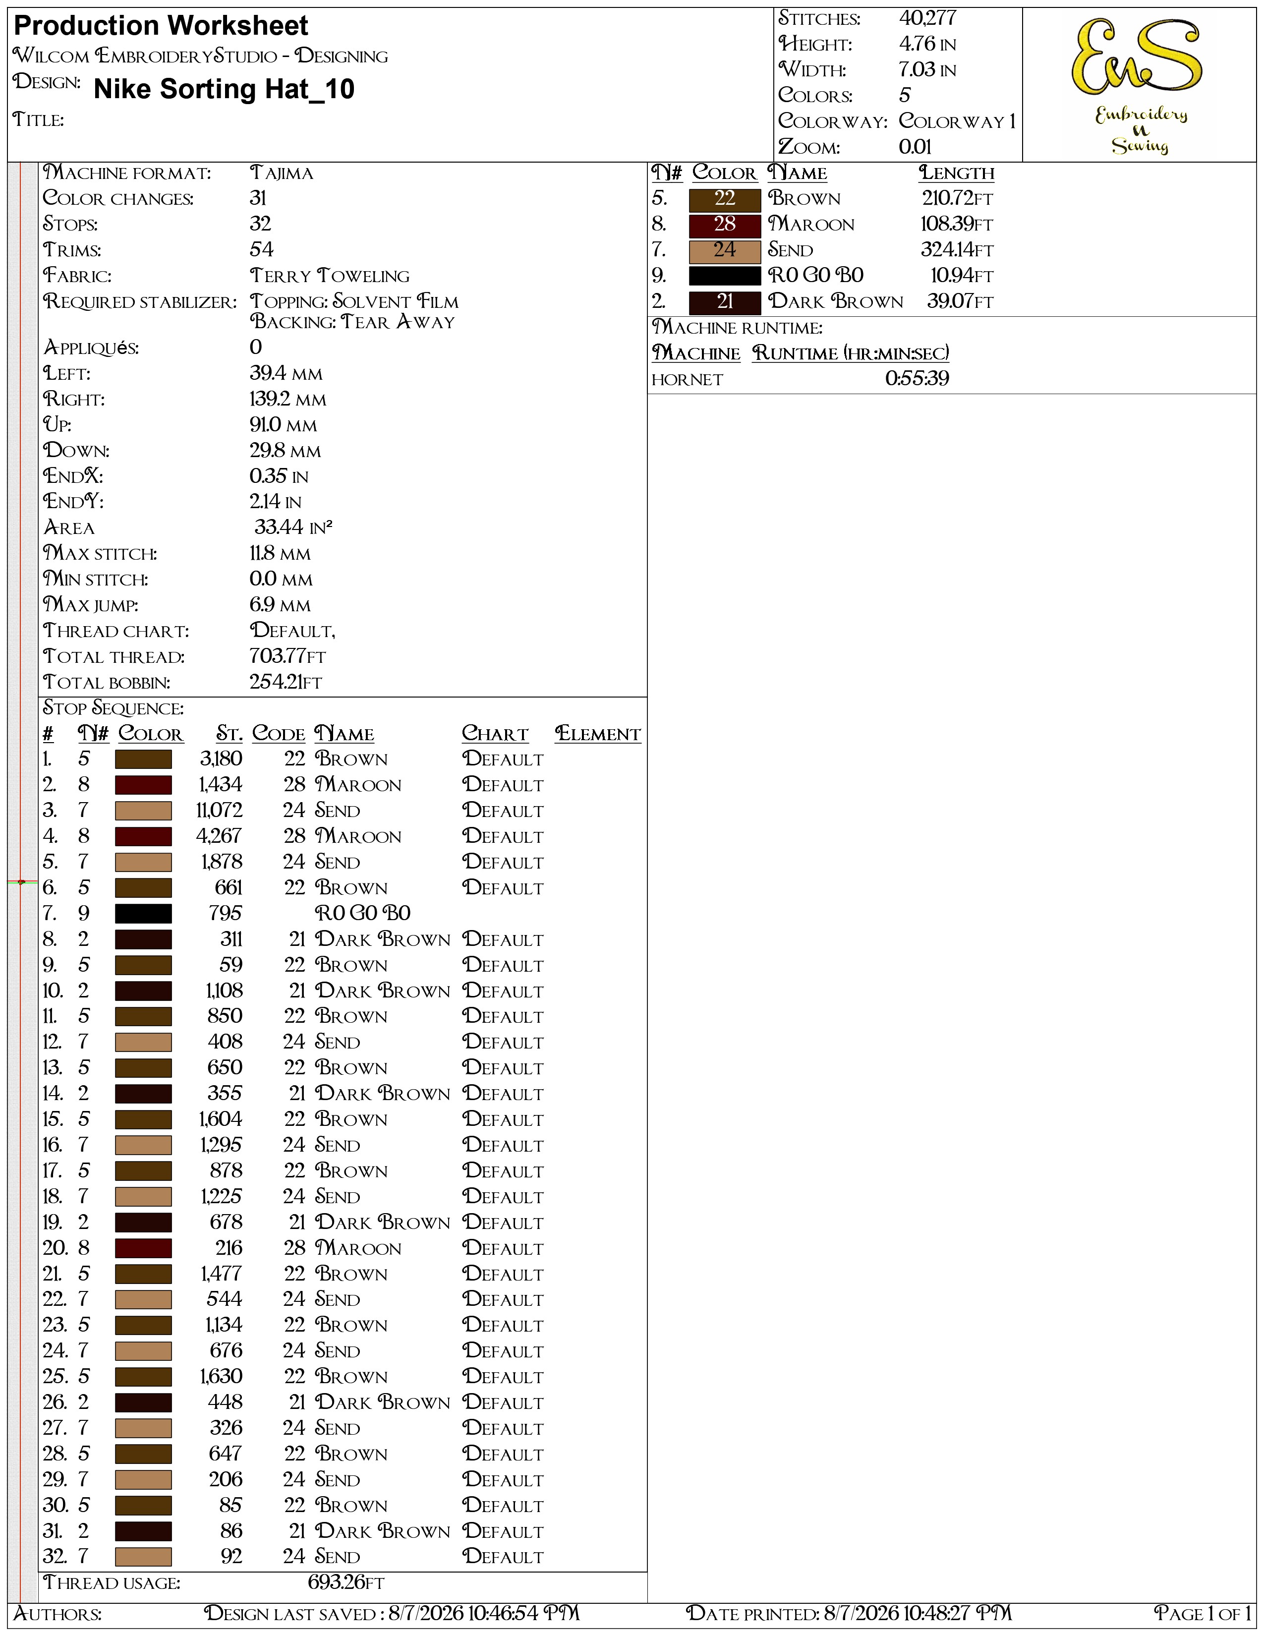
Task: Click the max stitch value "11.8 mm"
Action: (x=280, y=554)
